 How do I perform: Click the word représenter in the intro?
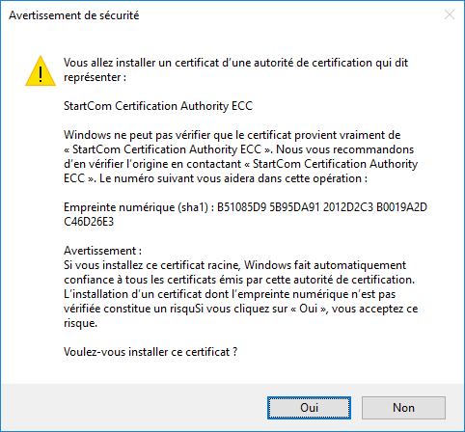point(92,77)
